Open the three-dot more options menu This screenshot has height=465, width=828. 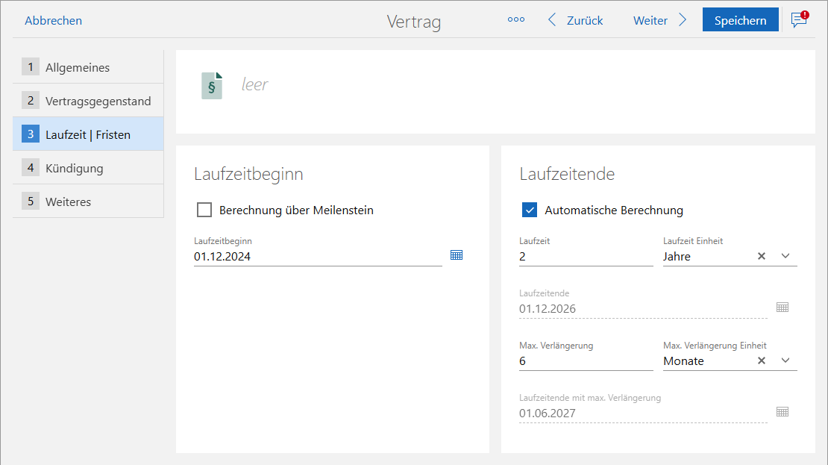click(515, 19)
